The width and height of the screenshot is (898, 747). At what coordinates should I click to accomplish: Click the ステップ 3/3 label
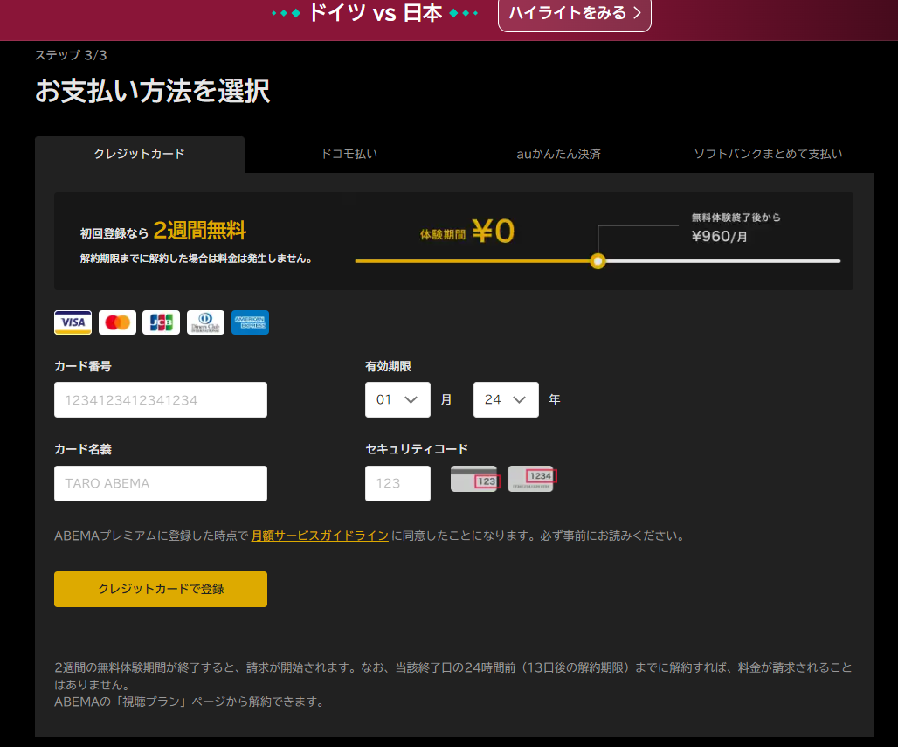tap(71, 55)
